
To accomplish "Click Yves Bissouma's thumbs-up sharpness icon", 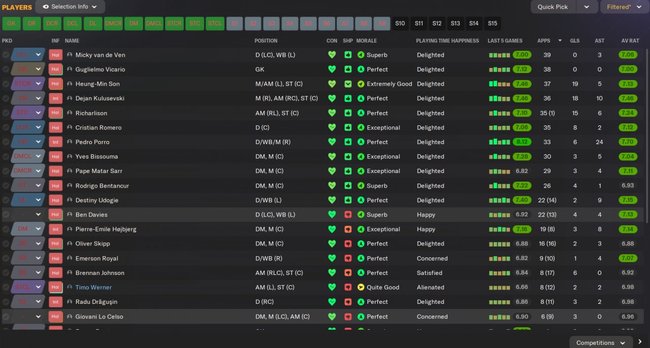I will click(x=348, y=156).
